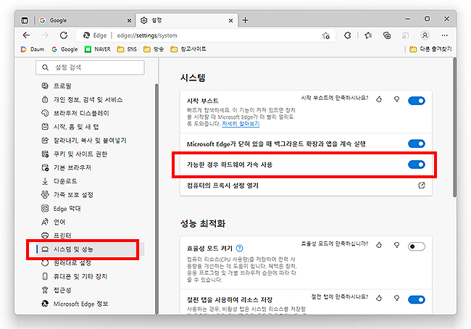
Task: Thumbs down for 절전 탭 feedback
Action: pos(396,298)
